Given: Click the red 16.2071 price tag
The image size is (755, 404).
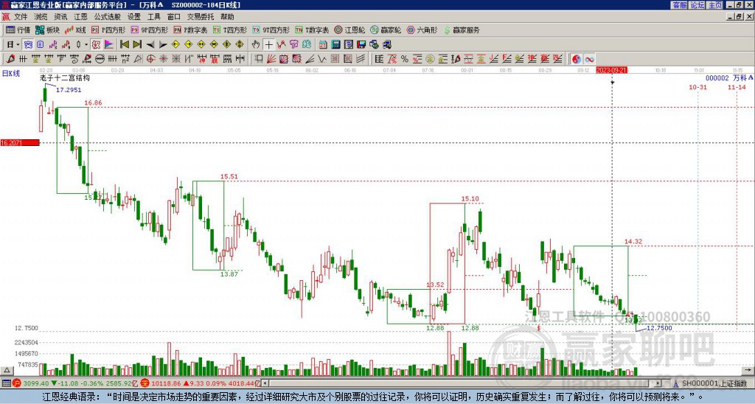Looking at the screenshot, I should tap(20, 143).
